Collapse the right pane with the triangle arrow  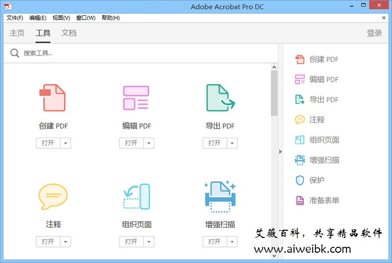(280, 152)
